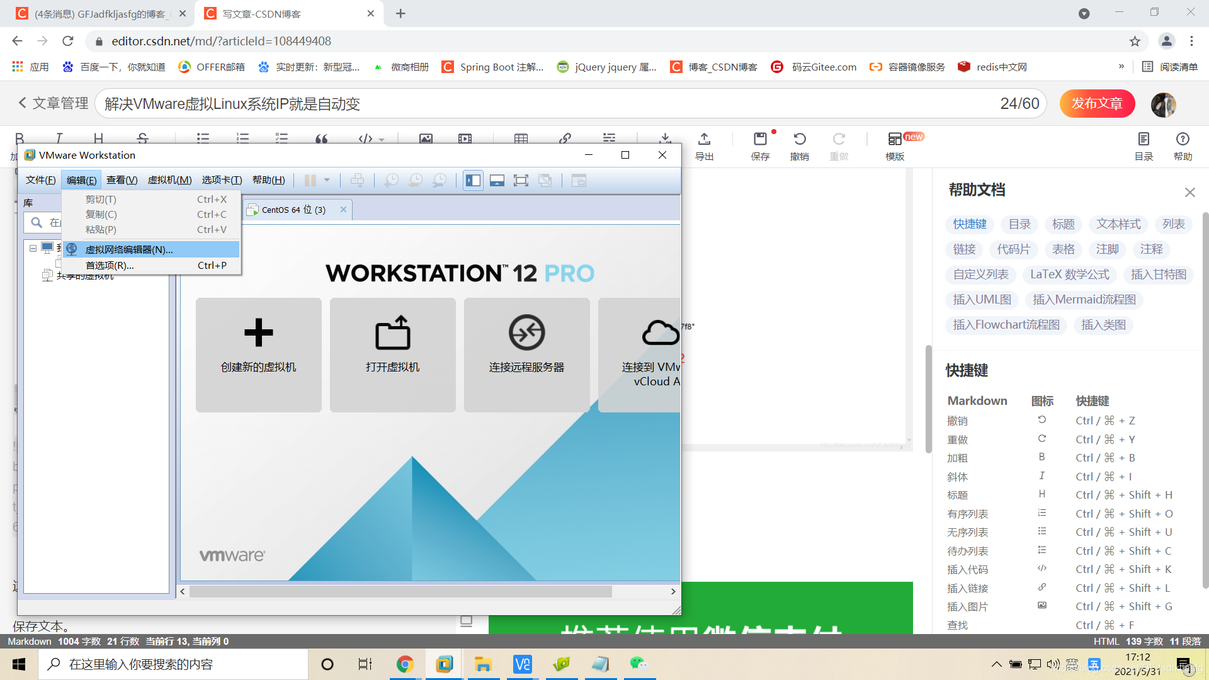Collapse the library tree node in VMware
The image size is (1209, 680).
33,248
